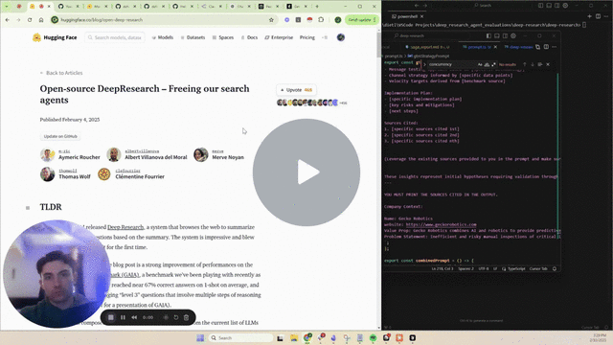This screenshot has height=345, width=613.
Task: Open the browser tab search dropdown
Action: click(7, 7)
